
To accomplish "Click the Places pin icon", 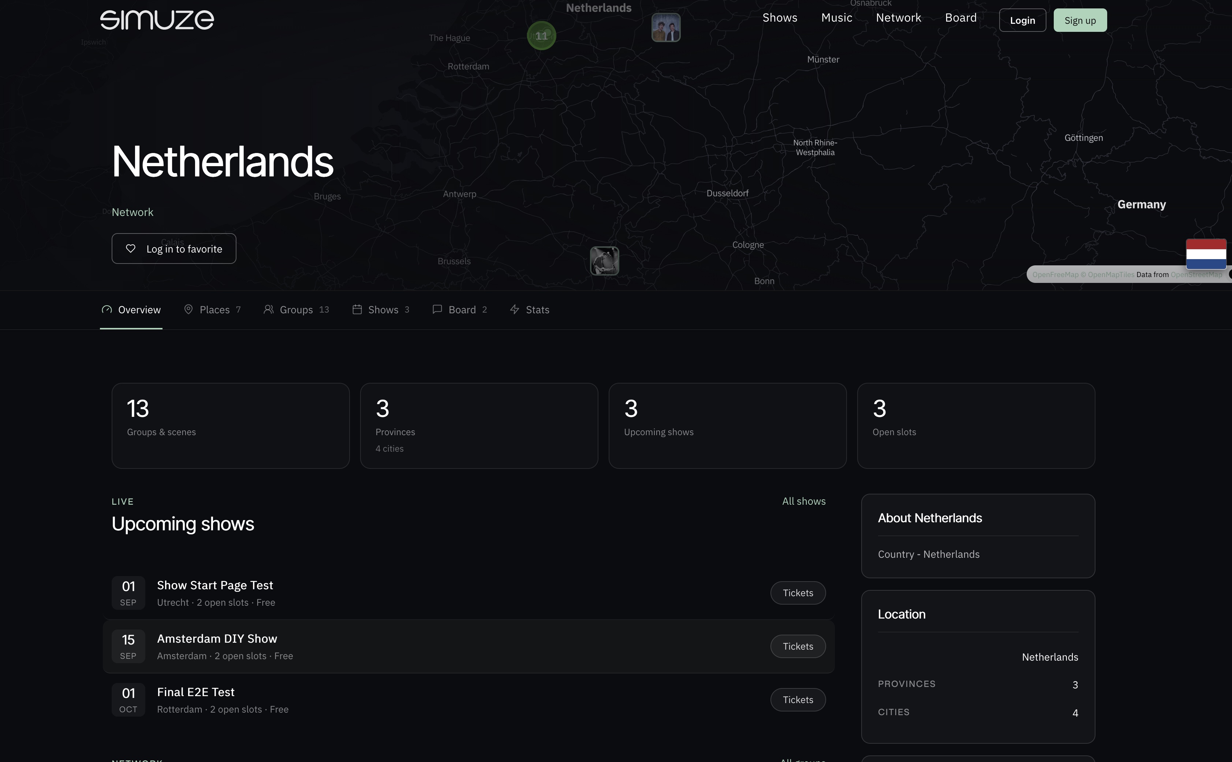I will click(x=188, y=309).
